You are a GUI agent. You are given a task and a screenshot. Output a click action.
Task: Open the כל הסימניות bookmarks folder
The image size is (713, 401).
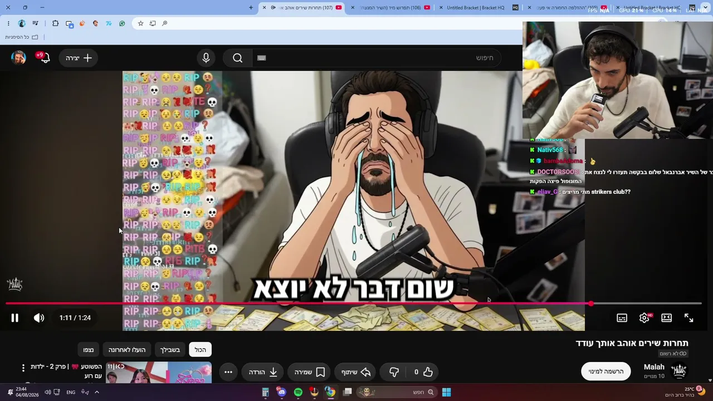[x=22, y=37]
